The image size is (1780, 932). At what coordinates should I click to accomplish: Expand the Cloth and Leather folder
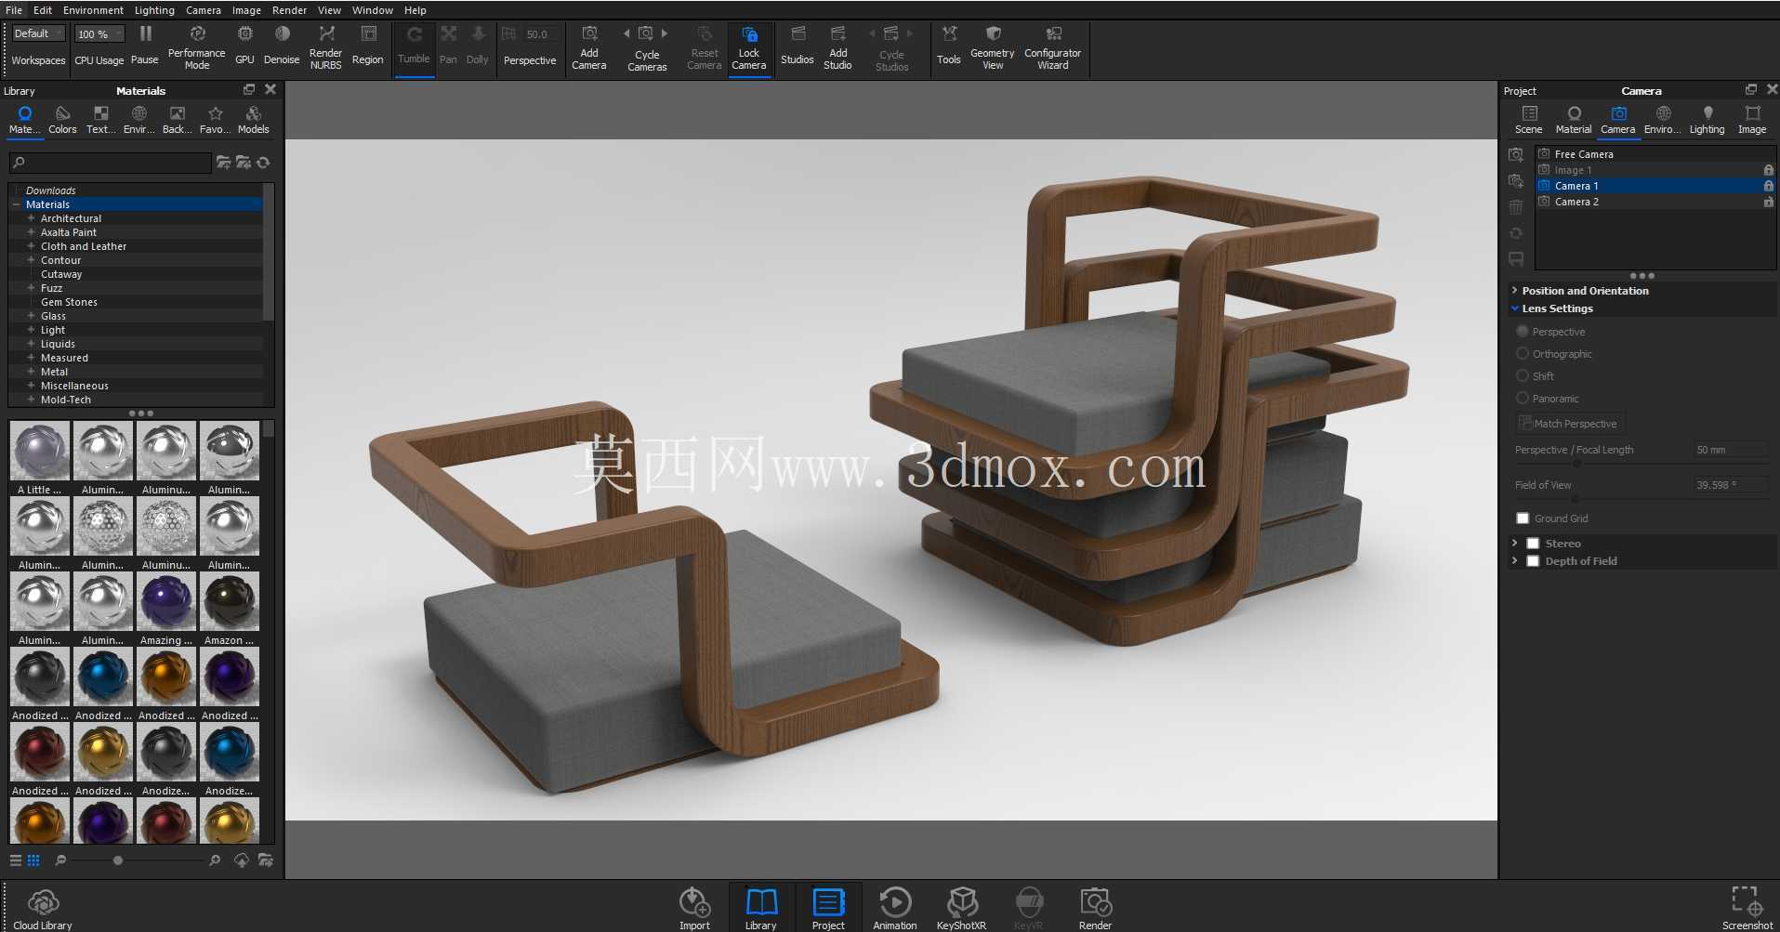[31, 246]
